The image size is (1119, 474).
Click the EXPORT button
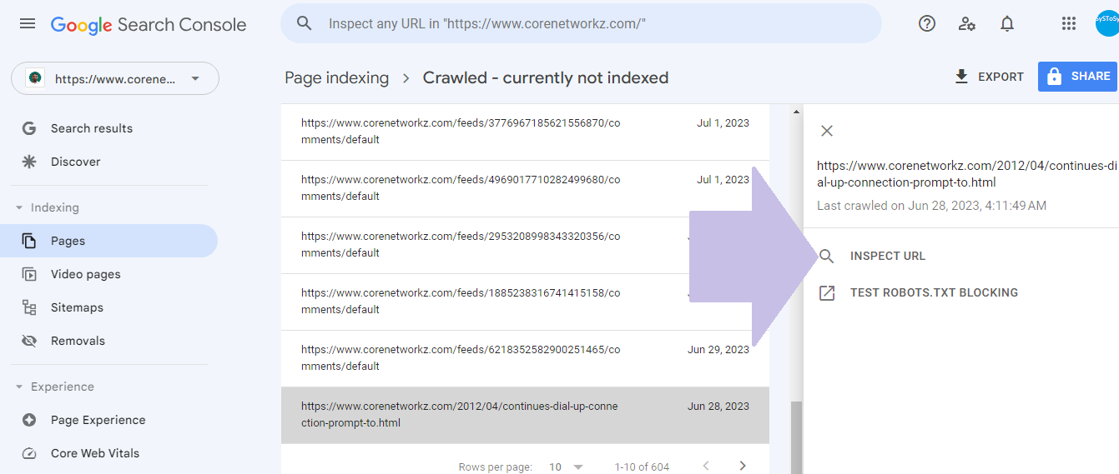pyautogui.click(x=989, y=77)
